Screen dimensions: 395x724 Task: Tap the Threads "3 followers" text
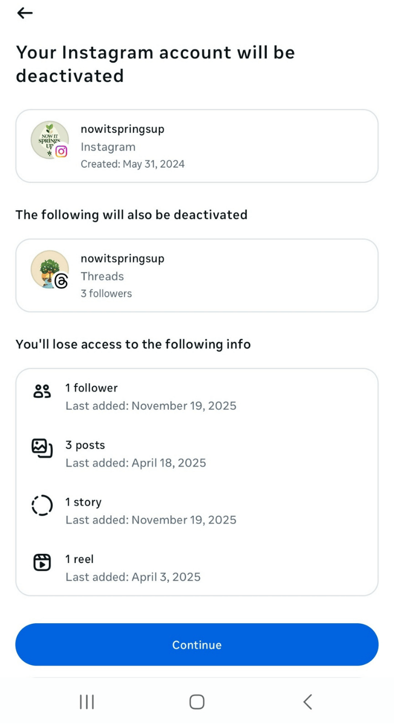[x=106, y=294]
